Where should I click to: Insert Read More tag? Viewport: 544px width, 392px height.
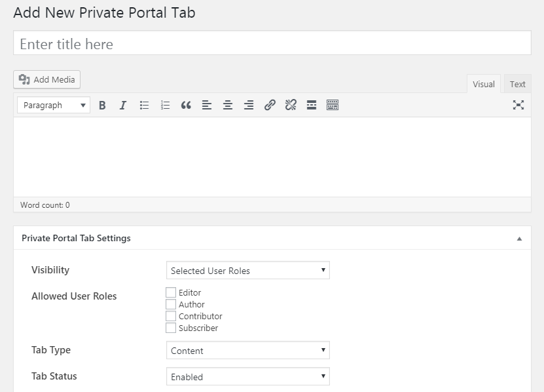312,105
